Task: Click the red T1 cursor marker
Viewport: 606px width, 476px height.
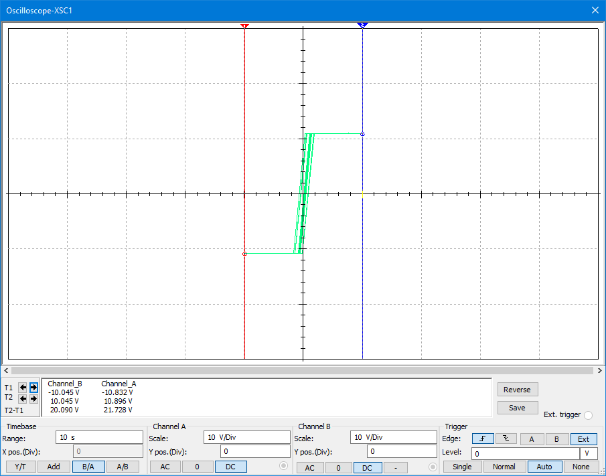Action: [244, 25]
